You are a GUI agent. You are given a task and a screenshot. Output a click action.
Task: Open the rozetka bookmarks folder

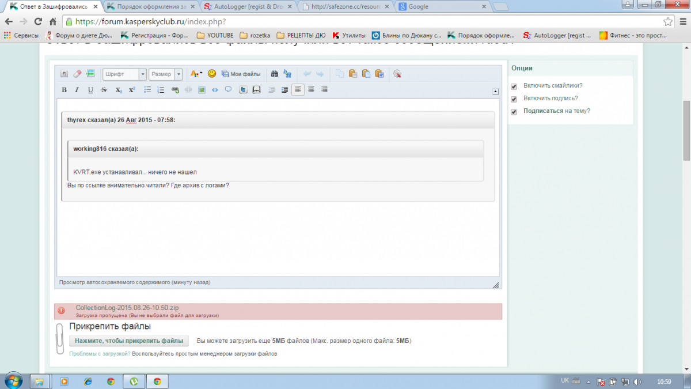(x=255, y=35)
